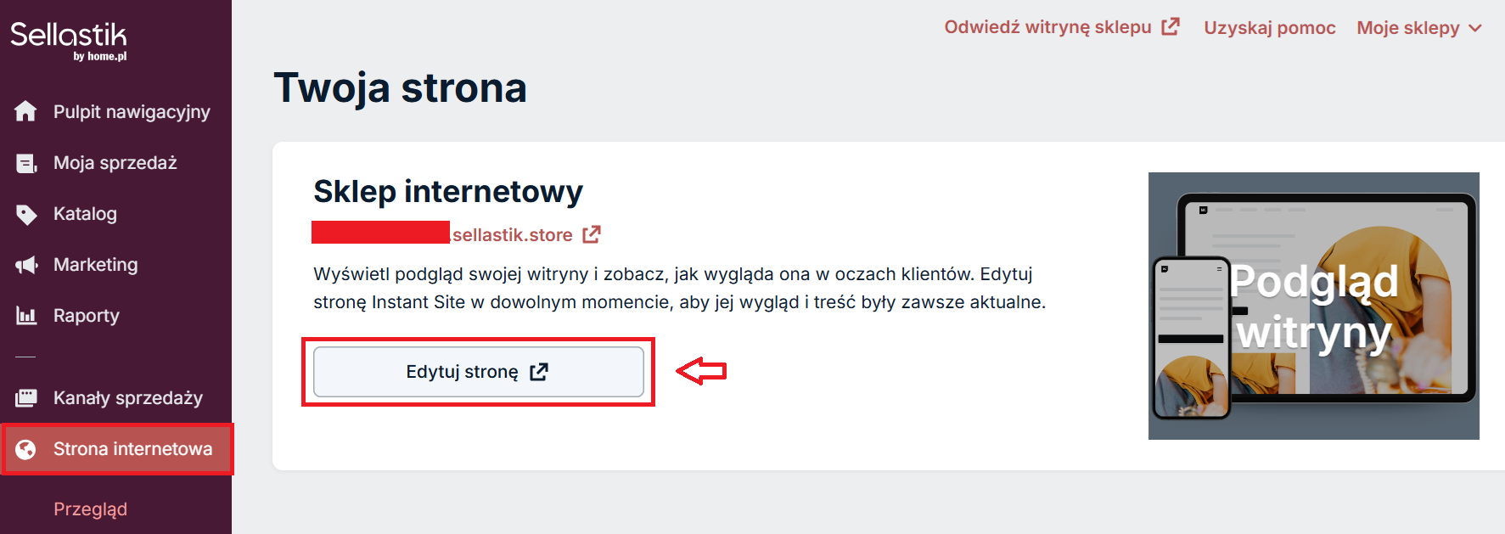Image resolution: width=1505 pixels, height=534 pixels.
Task: Click the Raporty bar chart icon
Action: [26, 316]
